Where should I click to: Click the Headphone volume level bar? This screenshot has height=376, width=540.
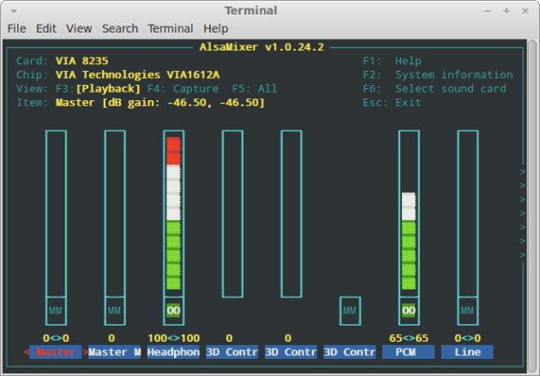point(173,214)
